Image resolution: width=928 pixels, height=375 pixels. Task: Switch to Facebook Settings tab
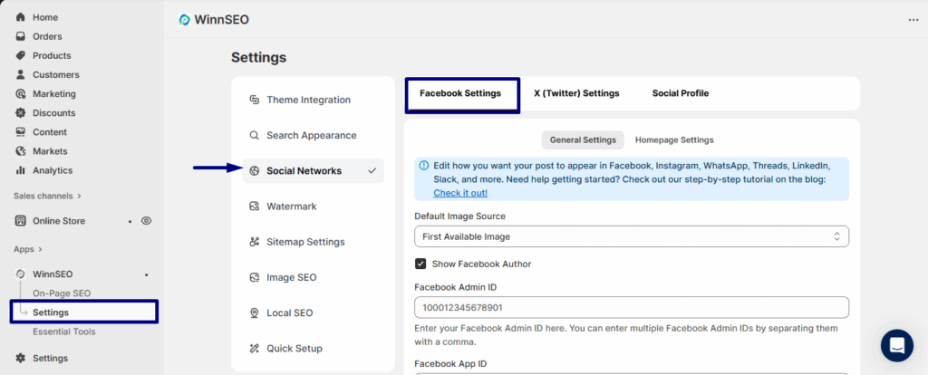[x=460, y=93]
